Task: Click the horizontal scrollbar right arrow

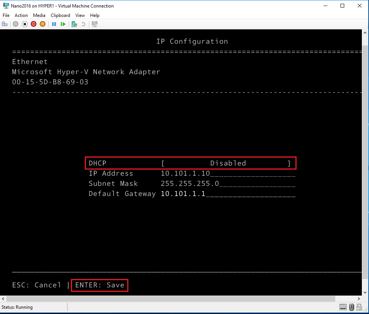Action: [x=359, y=299]
